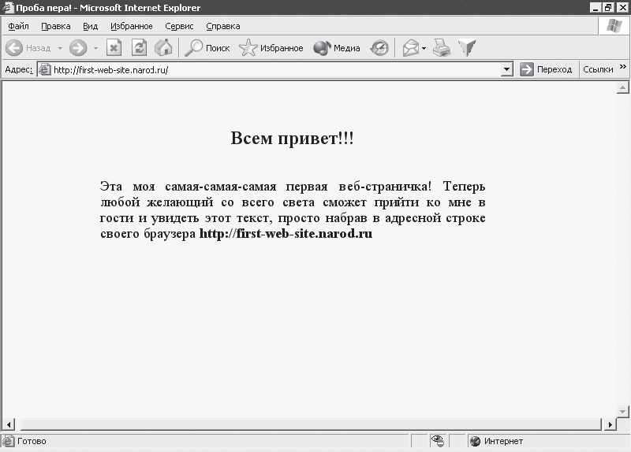Screen dimensions: 631x452
Task: Open the Сервис menu
Action: click(180, 26)
